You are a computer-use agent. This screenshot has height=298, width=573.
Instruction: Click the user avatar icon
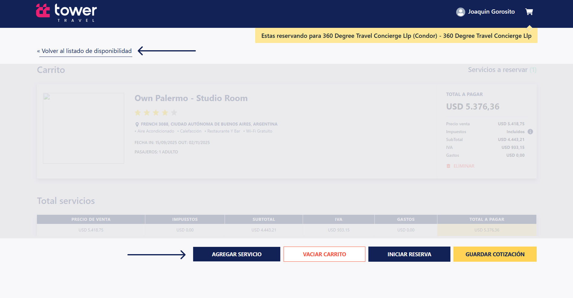click(460, 12)
